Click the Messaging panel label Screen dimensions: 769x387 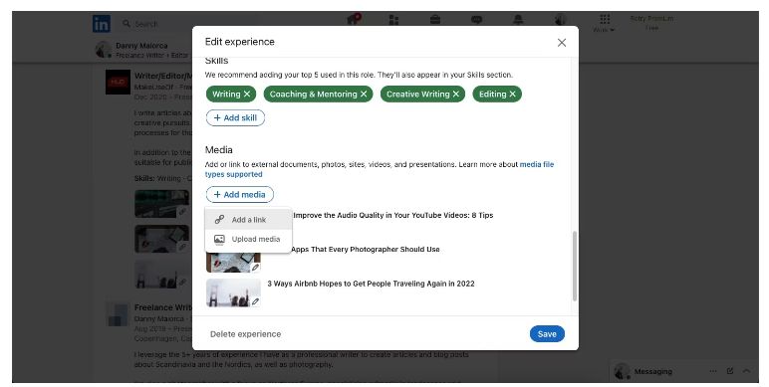click(653, 372)
